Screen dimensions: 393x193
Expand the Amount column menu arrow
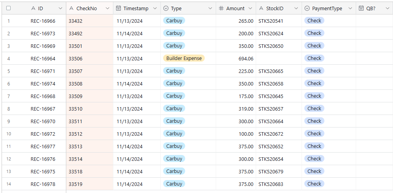250,9
